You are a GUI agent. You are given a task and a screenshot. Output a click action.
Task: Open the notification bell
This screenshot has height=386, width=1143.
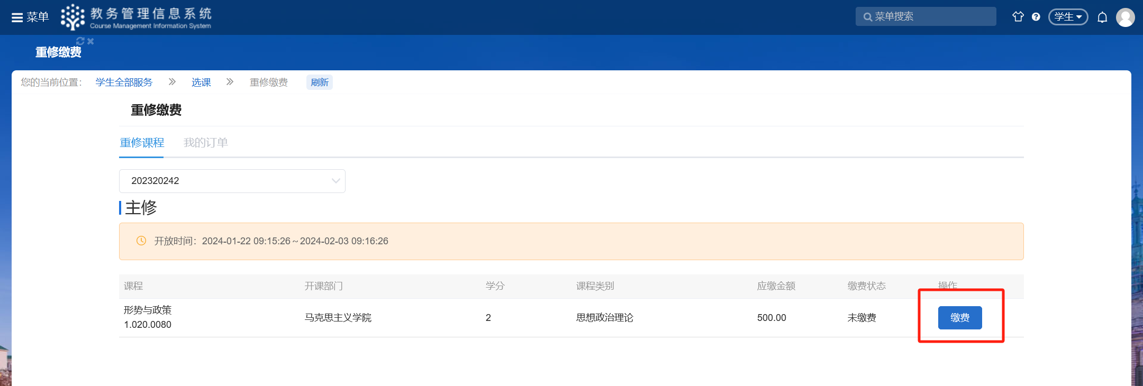(x=1102, y=17)
